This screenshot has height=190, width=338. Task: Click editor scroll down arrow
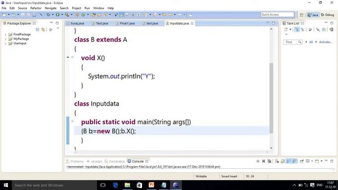point(271,148)
